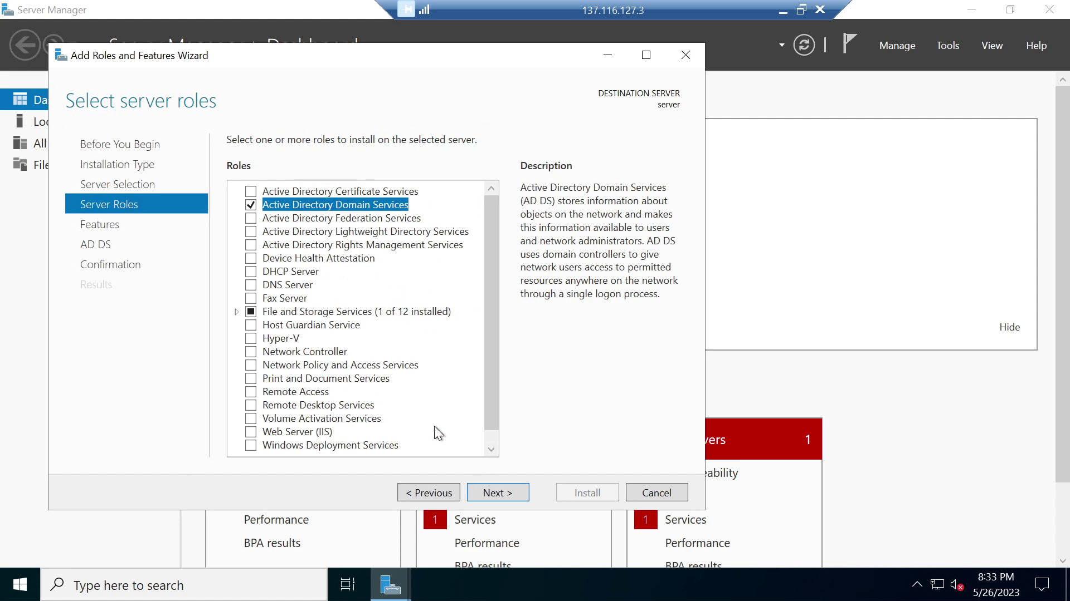Toggle DHCP Server role checkbox
Screen dimensions: 1070x601
pos(250,272)
